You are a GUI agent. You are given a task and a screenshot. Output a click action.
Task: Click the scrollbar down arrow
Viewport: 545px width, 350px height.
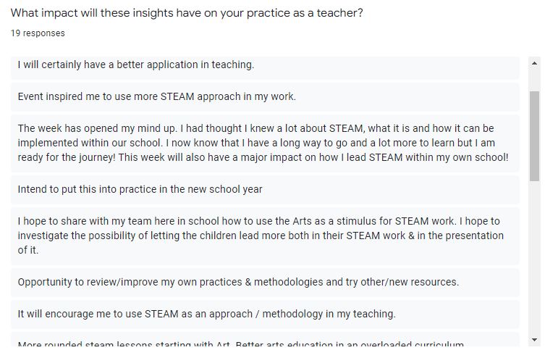pyautogui.click(x=534, y=340)
